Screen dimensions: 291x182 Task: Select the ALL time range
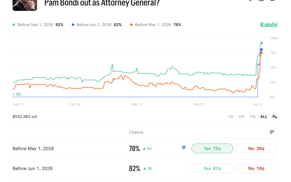pos(264,117)
